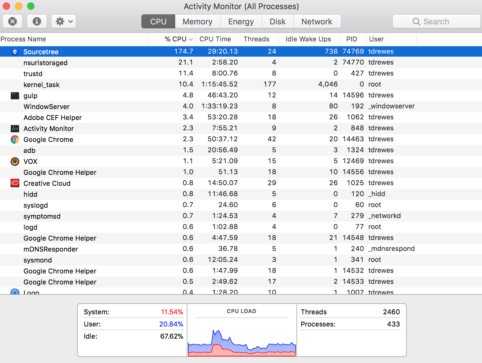Switch to the Network tab
The height and width of the screenshot is (363, 482).
(317, 21)
